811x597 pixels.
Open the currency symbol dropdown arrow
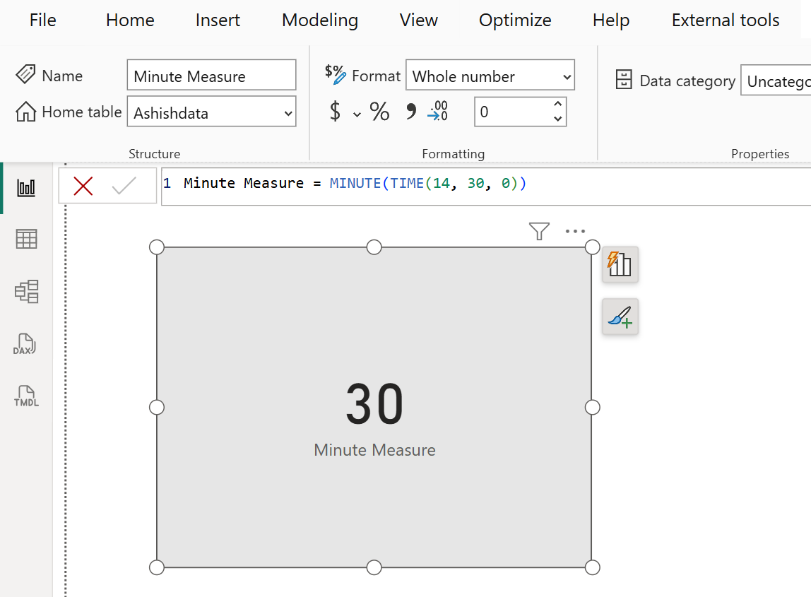click(x=357, y=112)
